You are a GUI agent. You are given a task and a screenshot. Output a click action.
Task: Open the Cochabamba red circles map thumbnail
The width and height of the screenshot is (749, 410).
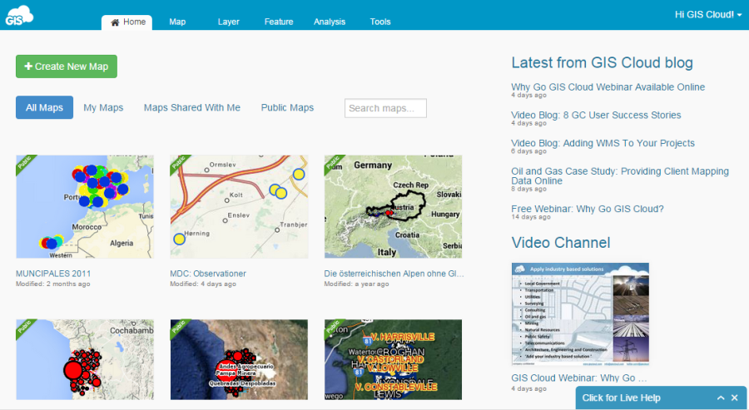coord(85,359)
